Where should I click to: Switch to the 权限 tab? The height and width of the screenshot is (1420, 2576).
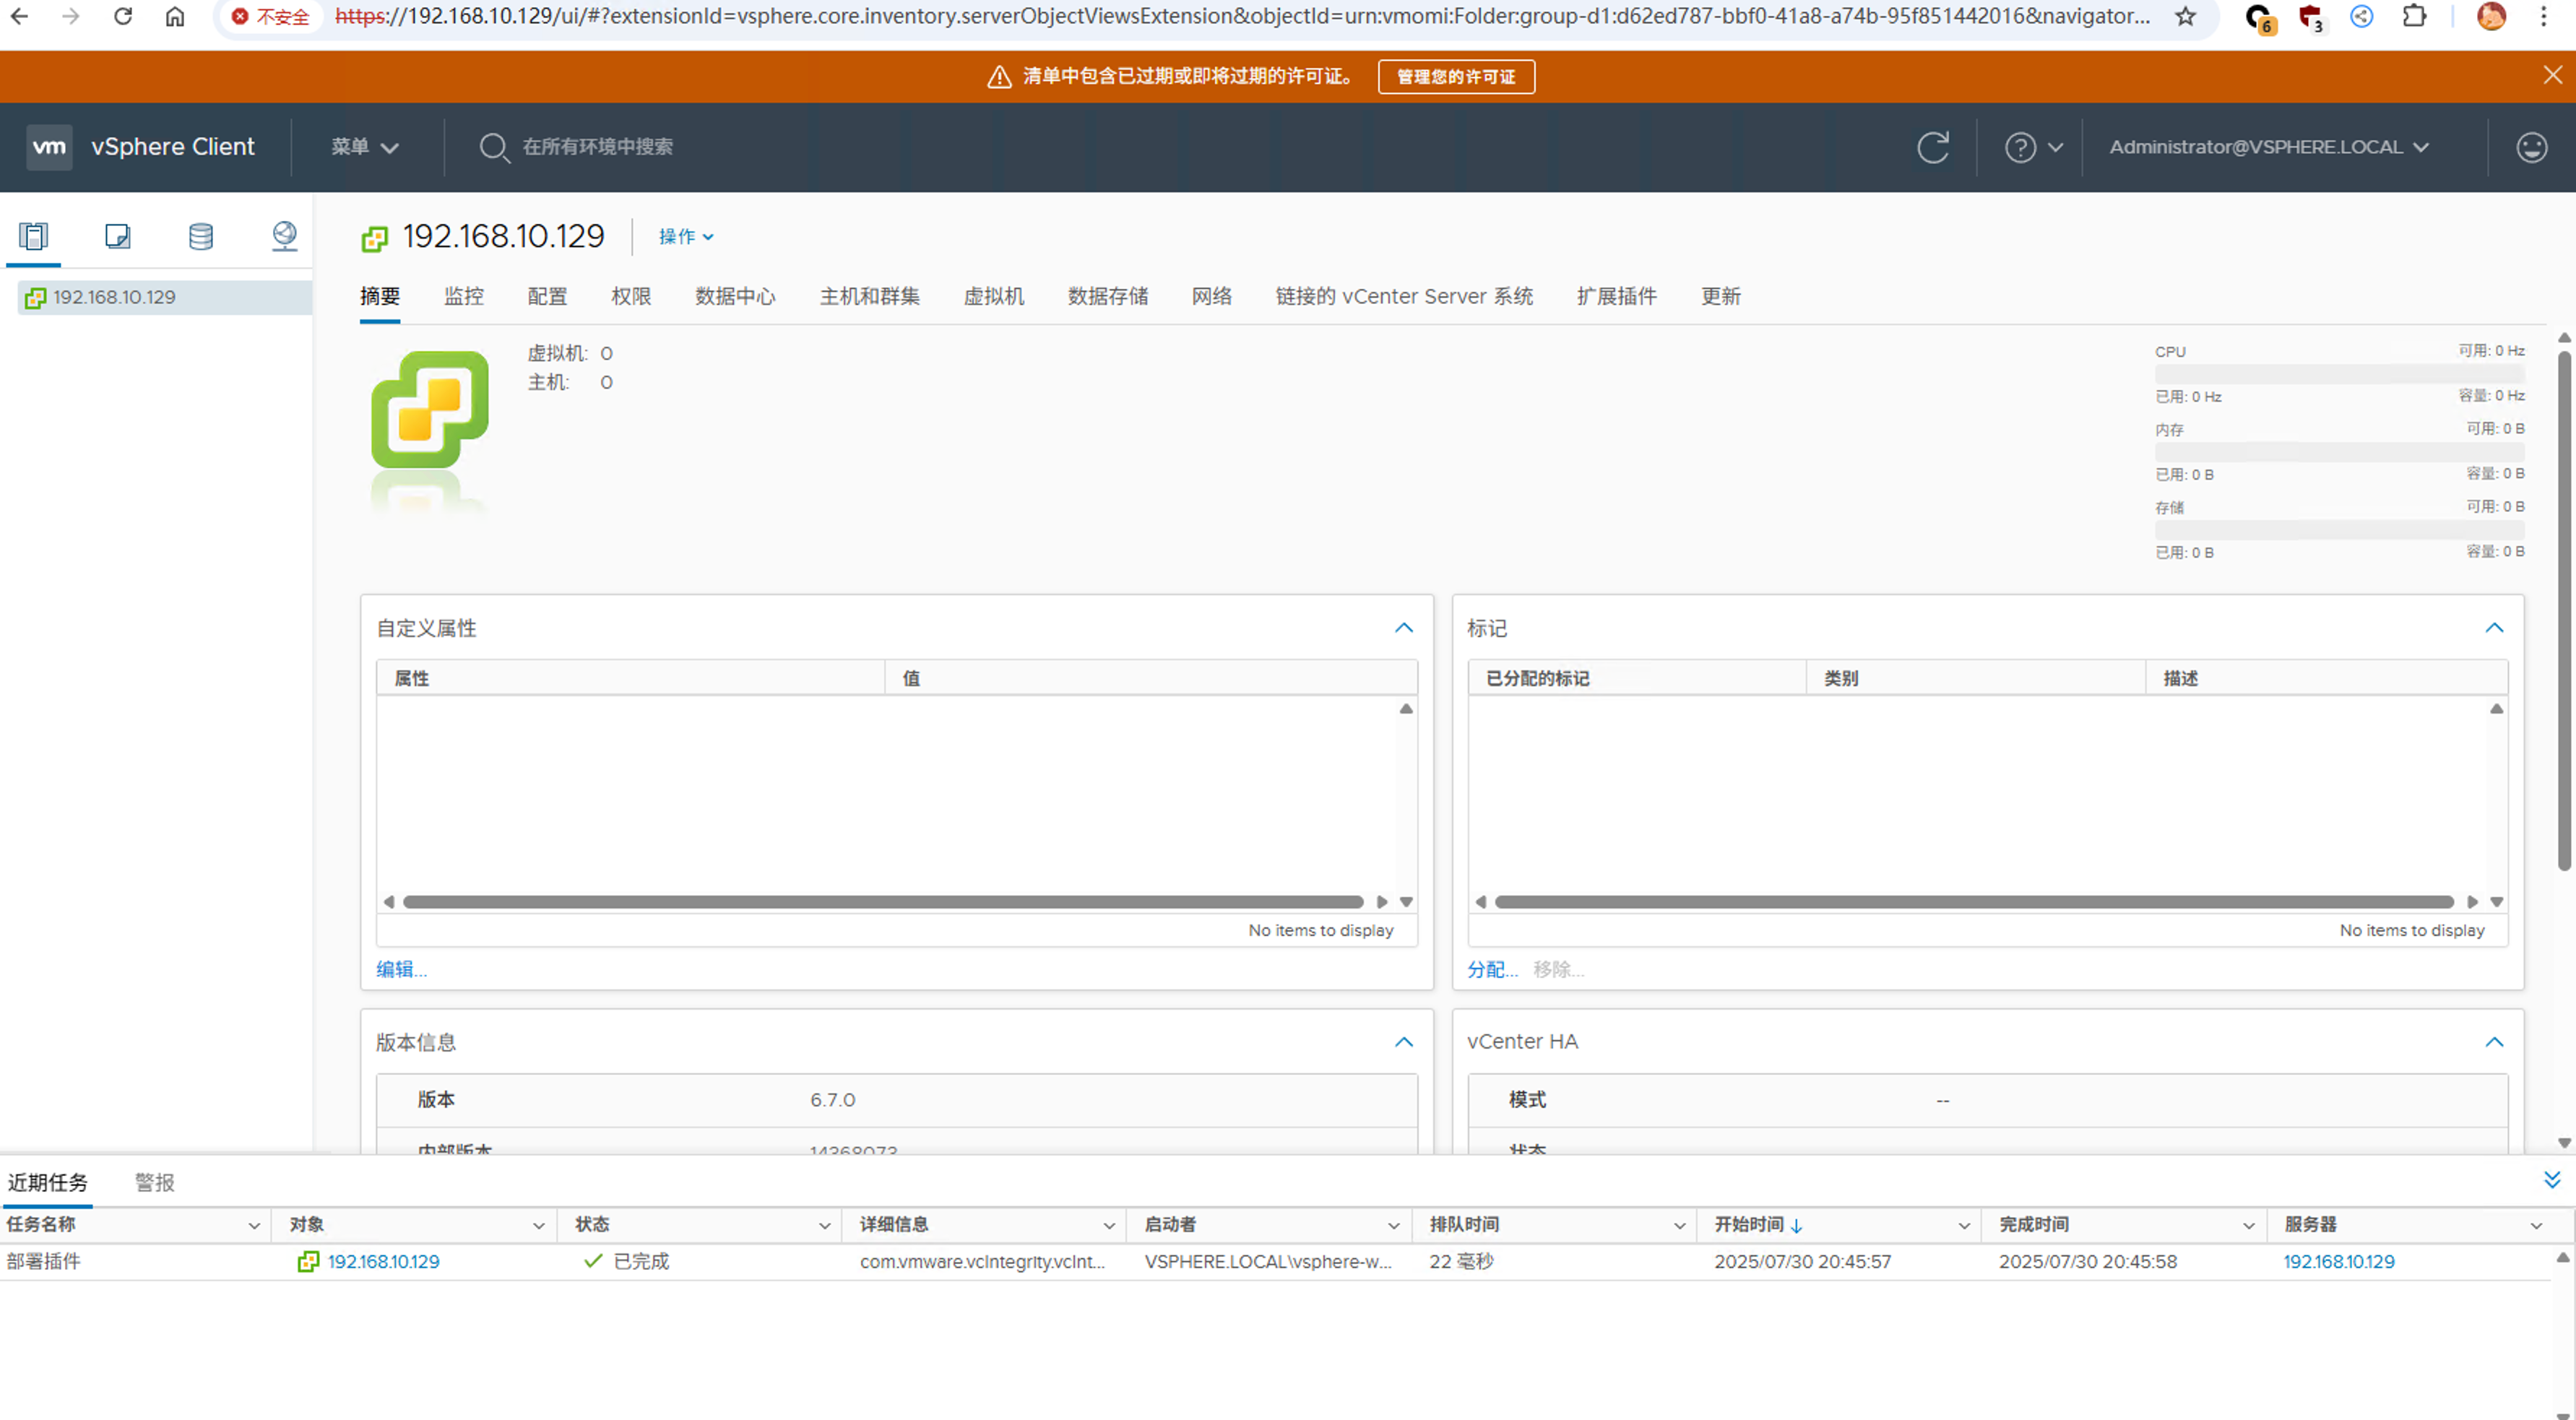click(x=631, y=296)
